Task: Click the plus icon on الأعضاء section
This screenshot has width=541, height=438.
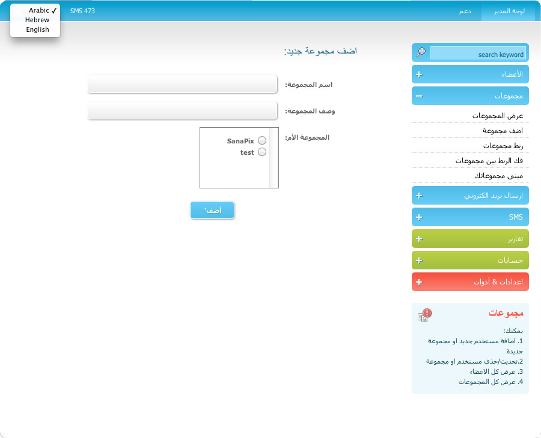Action: (419, 74)
